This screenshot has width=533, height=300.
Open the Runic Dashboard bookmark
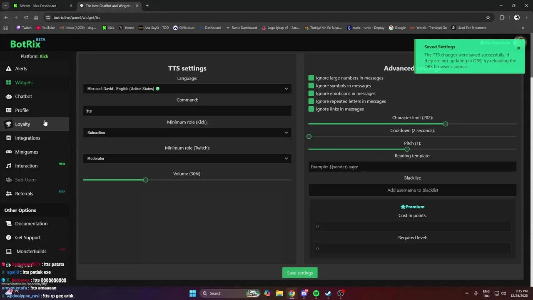241,28
